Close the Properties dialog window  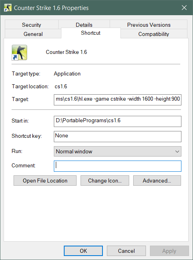click(184, 8)
